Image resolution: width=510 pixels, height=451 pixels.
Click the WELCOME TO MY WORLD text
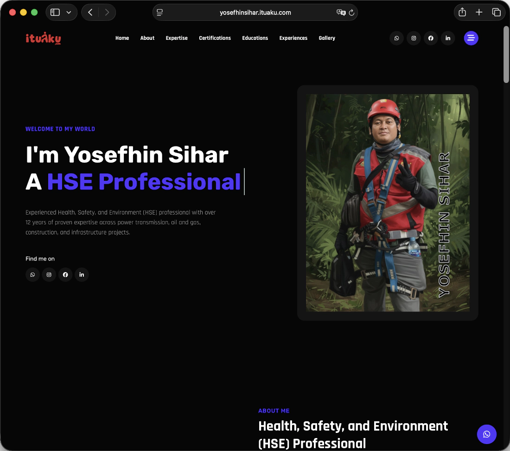click(x=60, y=129)
